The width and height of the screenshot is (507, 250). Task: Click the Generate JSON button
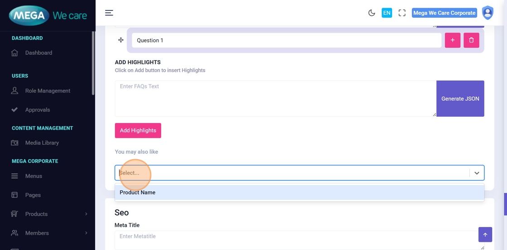460,99
